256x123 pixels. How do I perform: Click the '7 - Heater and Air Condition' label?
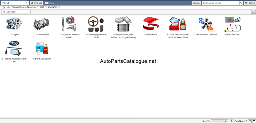click(x=205, y=35)
